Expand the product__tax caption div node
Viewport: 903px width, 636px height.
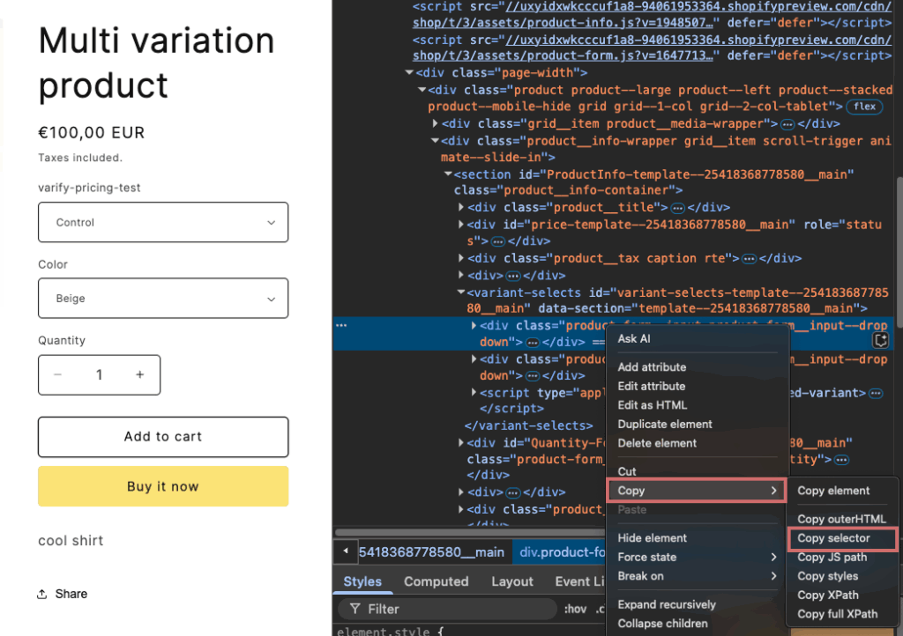pyautogui.click(x=460, y=258)
